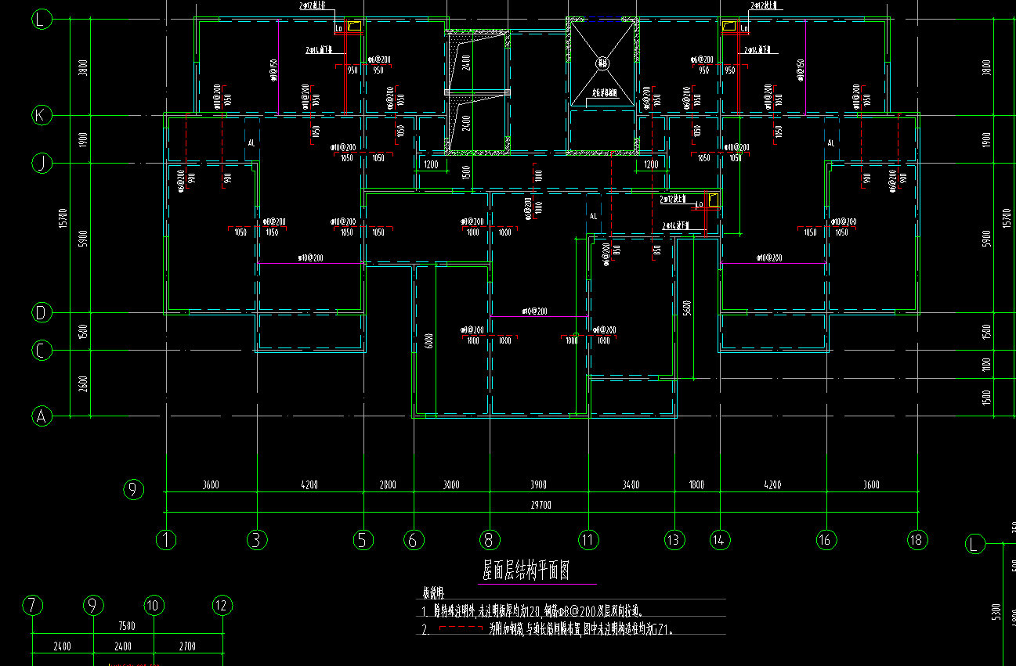Click the 2700 dimension text
Viewport: 1016px width, 666px height.
[187, 646]
